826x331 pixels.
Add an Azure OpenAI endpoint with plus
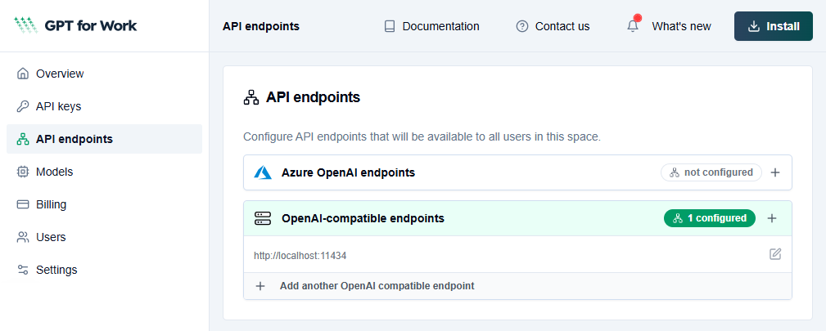[775, 172]
